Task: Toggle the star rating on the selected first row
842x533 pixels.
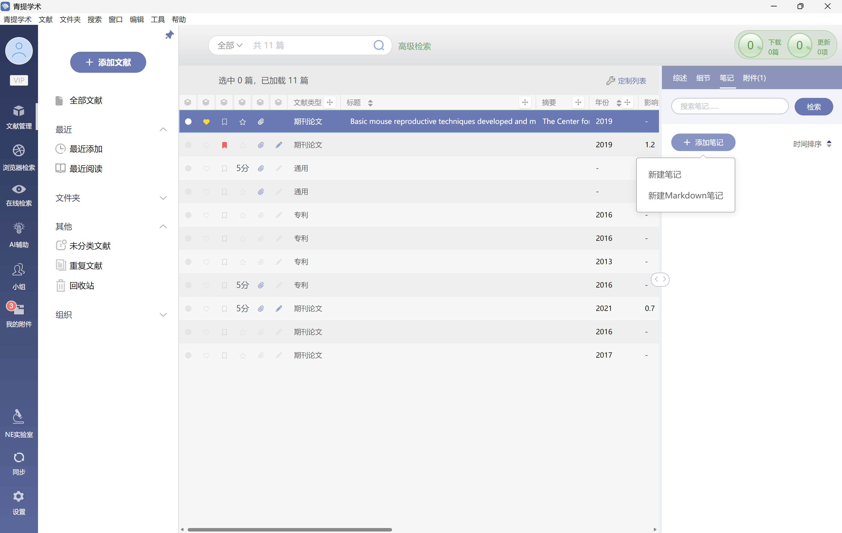Action: (242, 122)
